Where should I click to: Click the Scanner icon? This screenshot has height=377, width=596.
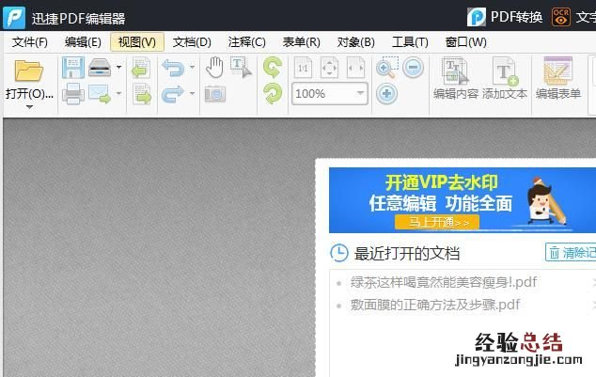(100, 68)
